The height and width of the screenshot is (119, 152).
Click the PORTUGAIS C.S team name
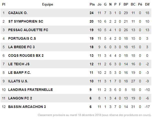(22, 38)
